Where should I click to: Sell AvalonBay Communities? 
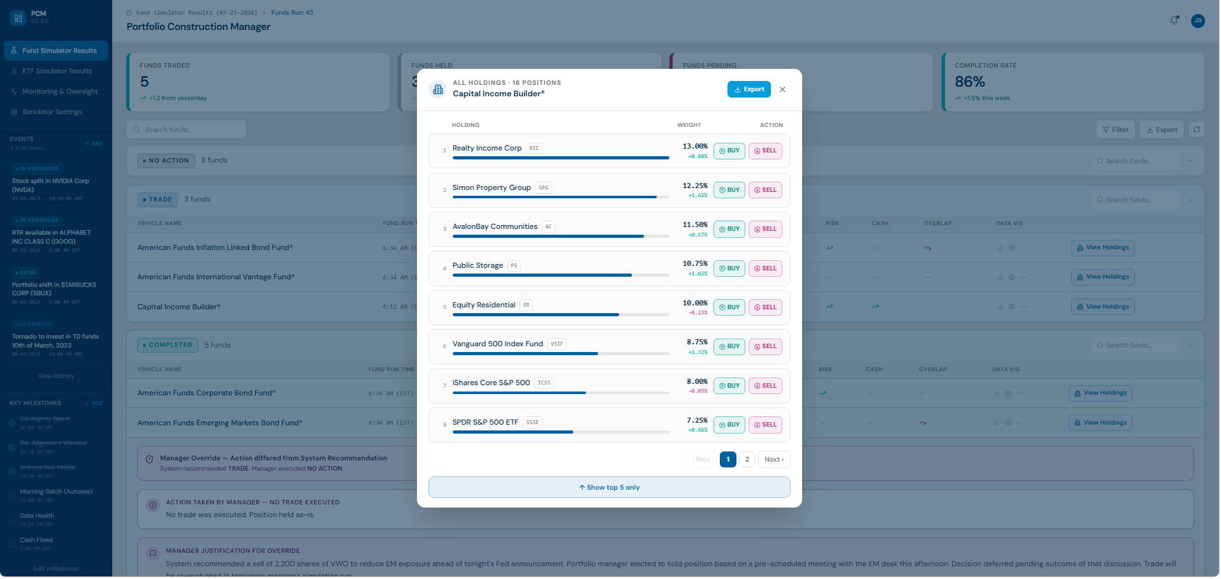[x=765, y=229]
